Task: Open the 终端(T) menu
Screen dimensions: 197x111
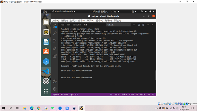Action: pos(108,21)
